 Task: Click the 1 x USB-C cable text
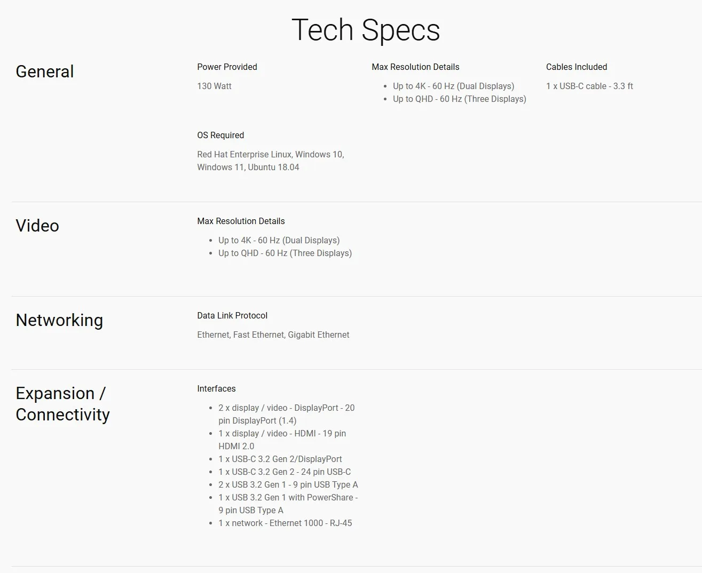tap(589, 86)
